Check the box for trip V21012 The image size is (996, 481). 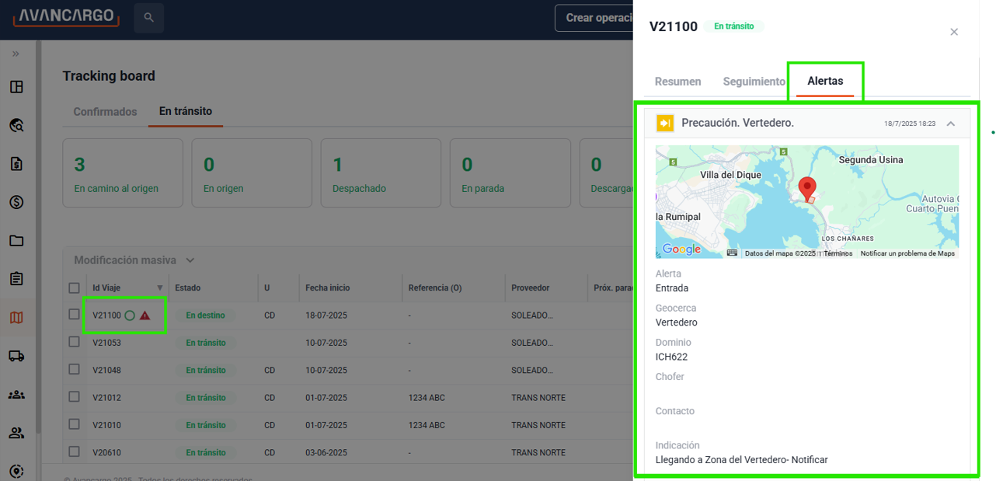coord(74,396)
